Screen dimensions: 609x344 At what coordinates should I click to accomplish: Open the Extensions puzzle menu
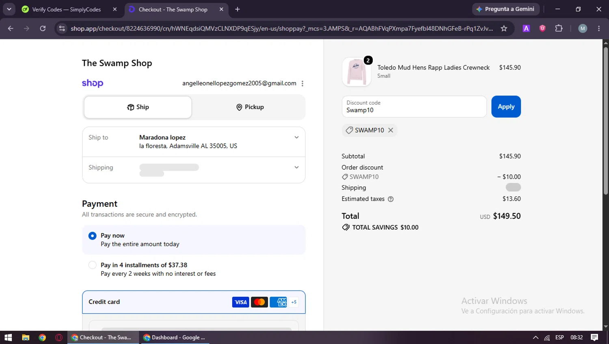click(559, 28)
